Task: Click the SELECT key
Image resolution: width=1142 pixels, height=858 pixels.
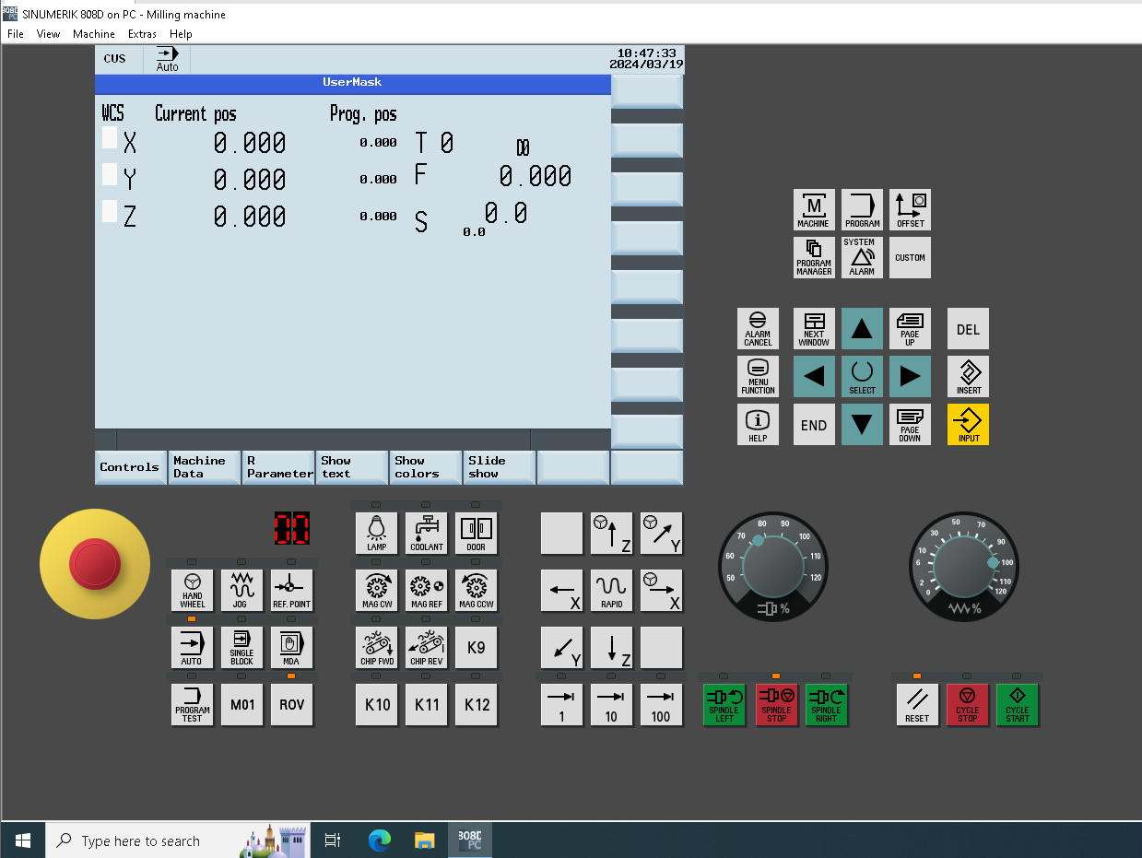Action: [862, 377]
